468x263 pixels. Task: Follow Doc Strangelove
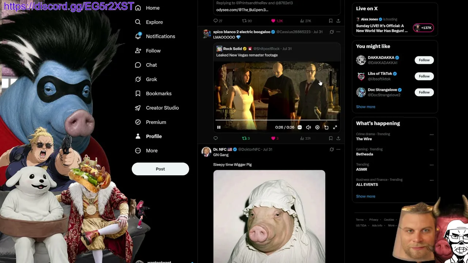click(424, 92)
